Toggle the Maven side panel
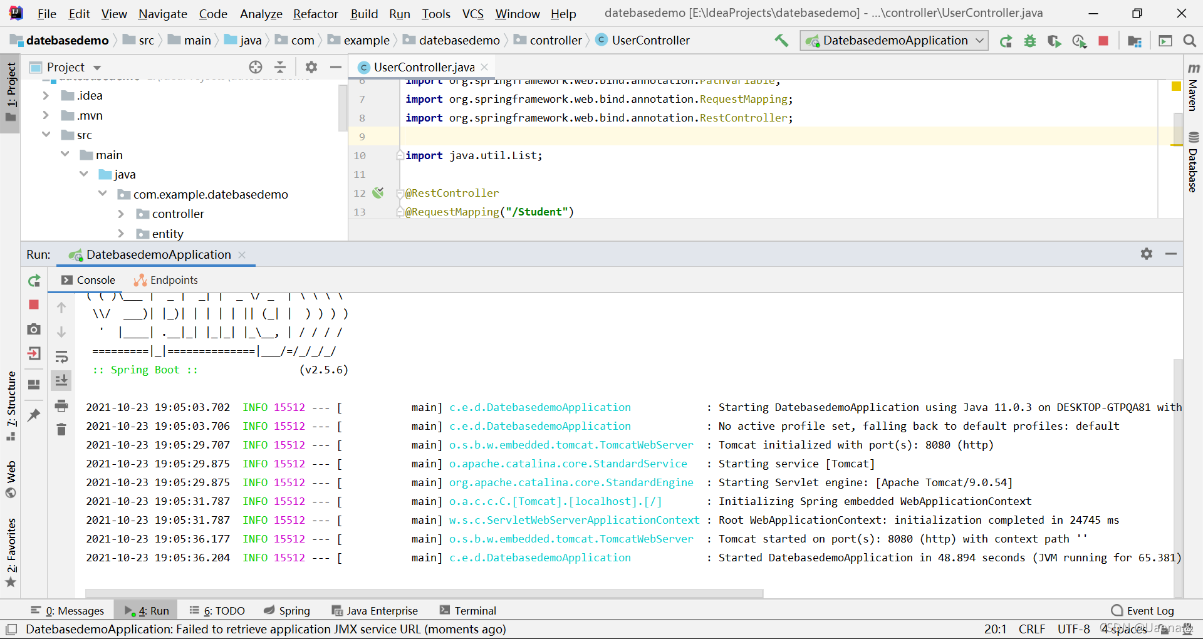Viewport: 1203px width, 639px height. tap(1193, 86)
